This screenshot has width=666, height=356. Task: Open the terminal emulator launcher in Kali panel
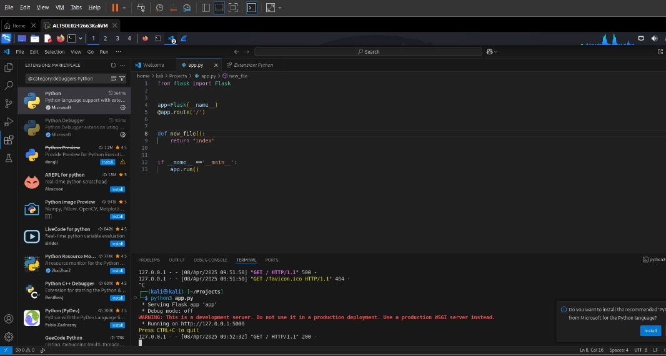[x=72, y=39]
